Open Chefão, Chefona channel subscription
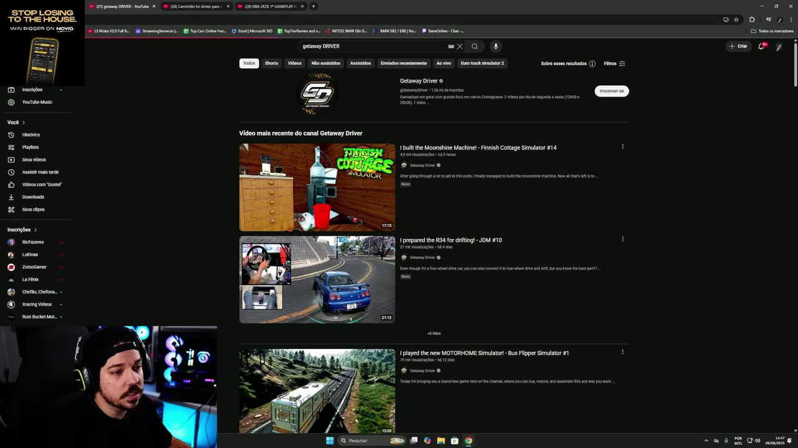 point(39,292)
